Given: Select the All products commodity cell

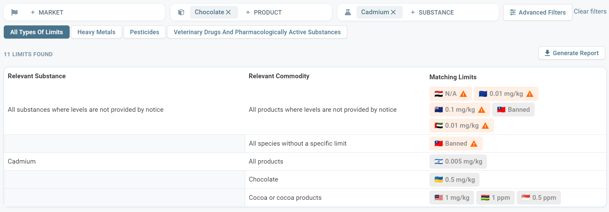Looking at the screenshot, I should pos(266,162).
